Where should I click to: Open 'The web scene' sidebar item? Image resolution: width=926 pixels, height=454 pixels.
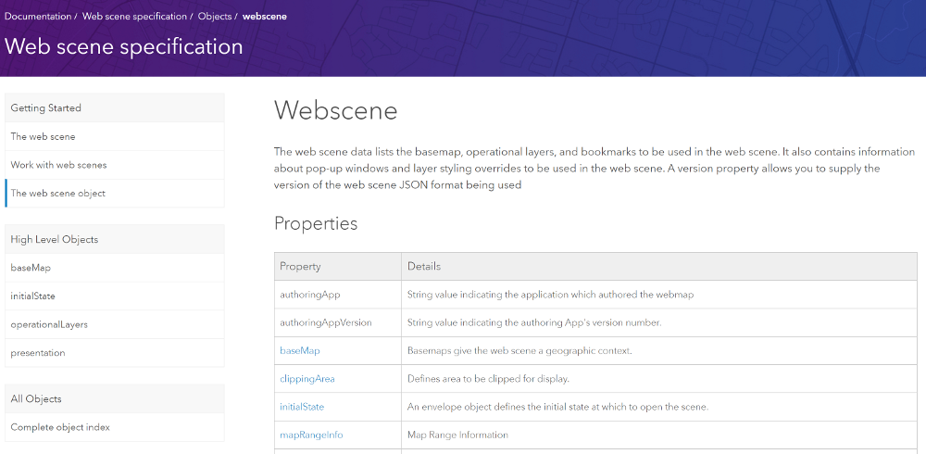pos(43,136)
